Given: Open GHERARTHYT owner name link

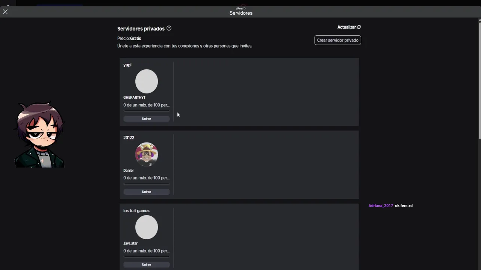Looking at the screenshot, I should click(x=134, y=97).
